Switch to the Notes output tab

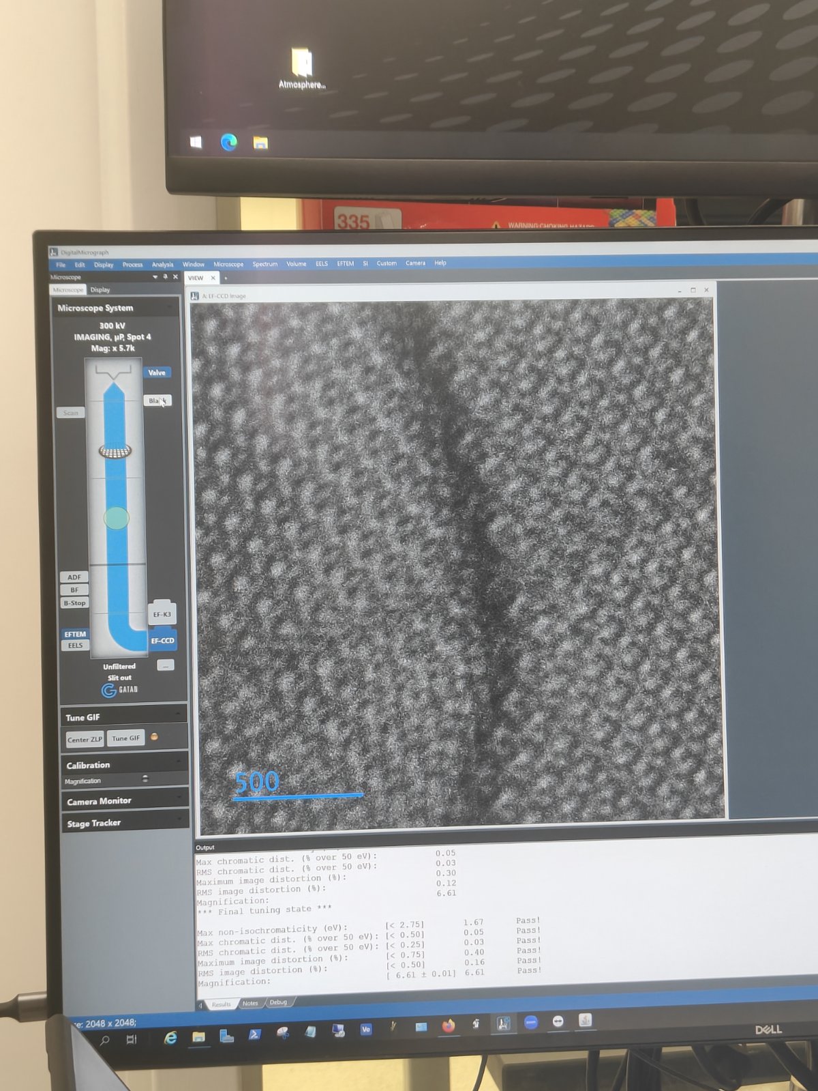click(250, 1003)
